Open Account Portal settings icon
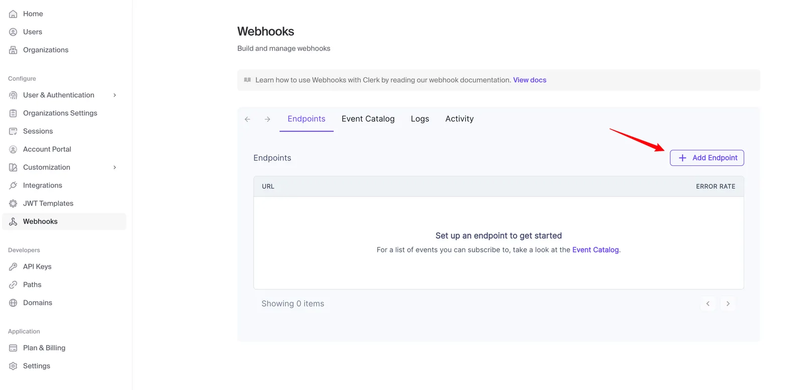Image resolution: width=804 pixels, height=390 pixels. click(13, 149)
